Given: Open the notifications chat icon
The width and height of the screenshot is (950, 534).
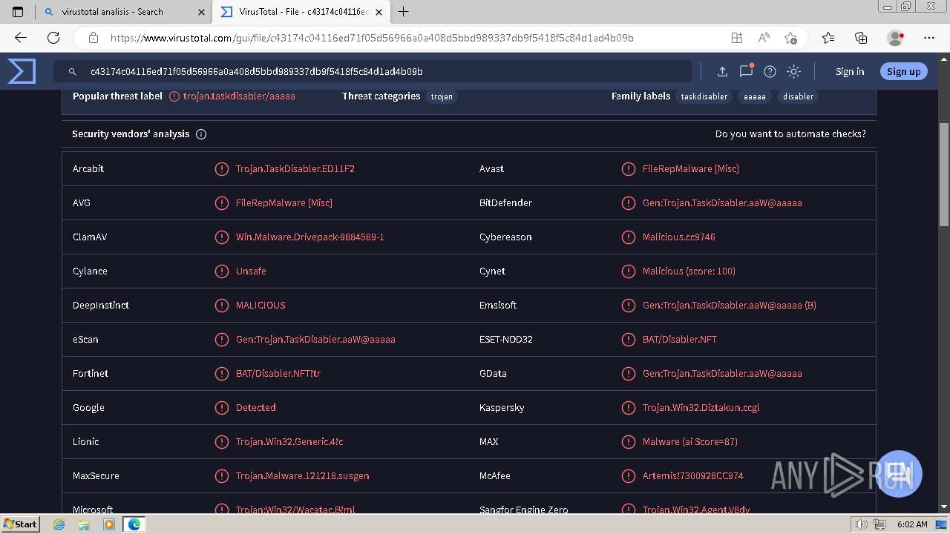Looking at the screenshot, I should pyautogui.click(x=746, y=71).
